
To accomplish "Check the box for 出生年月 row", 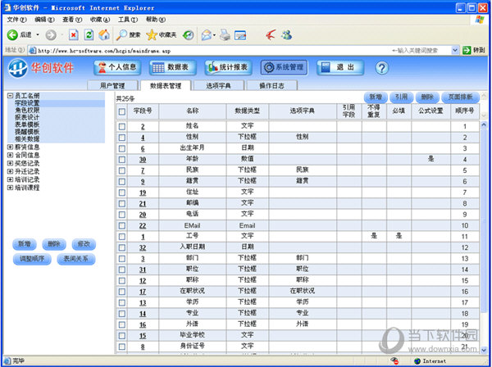I will click(x=121, y=148).
